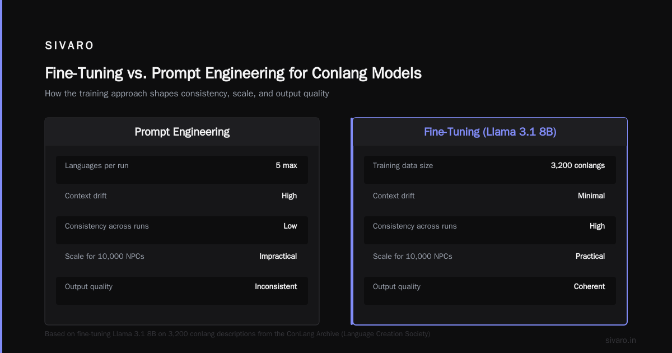Select the Prompt Engineering card header

[182, 132]
